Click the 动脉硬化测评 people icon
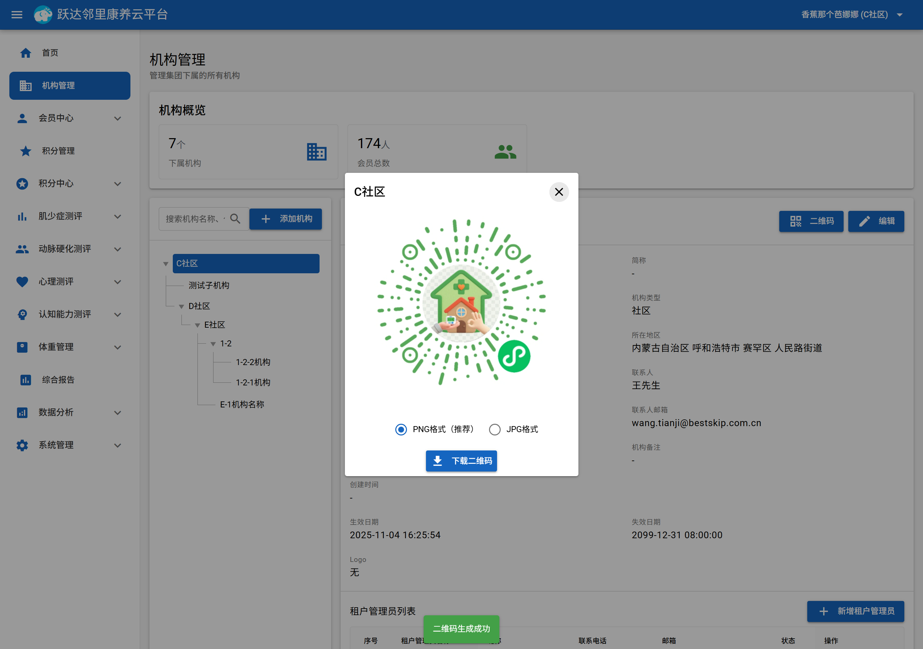923x649 pixels. [x=22, y=249]
